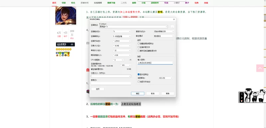
Task: Click the browse "..." button beside the archive name
Action: 172,27
